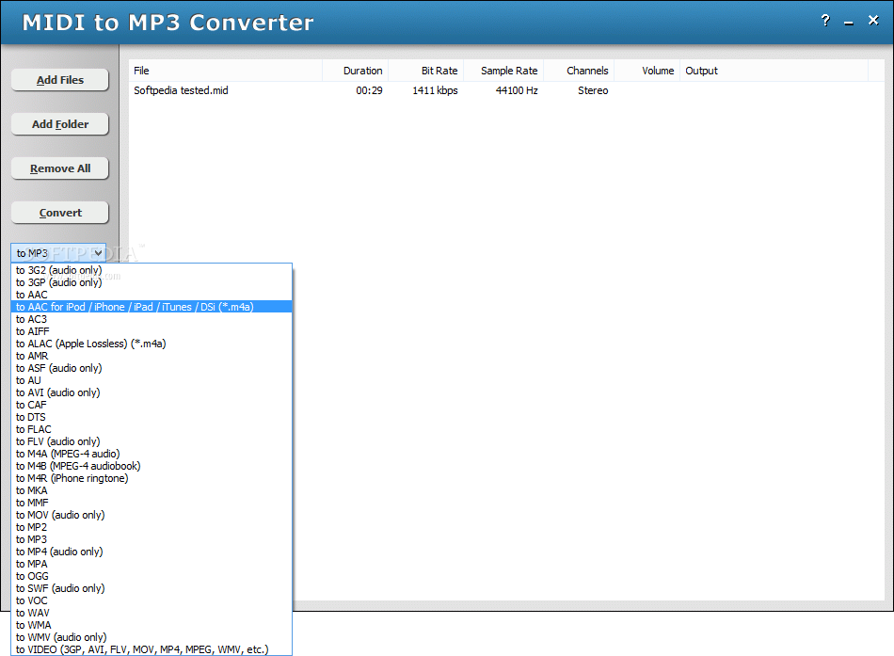Pick 'to FLV (audio only)' format
The width and height of the screenshot is (894, 656).
(152, 441)
